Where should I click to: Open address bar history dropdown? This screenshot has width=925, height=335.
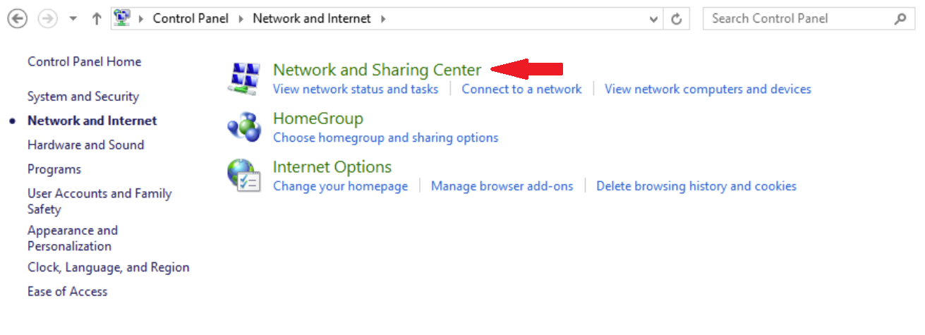click(x=653, y=20)
